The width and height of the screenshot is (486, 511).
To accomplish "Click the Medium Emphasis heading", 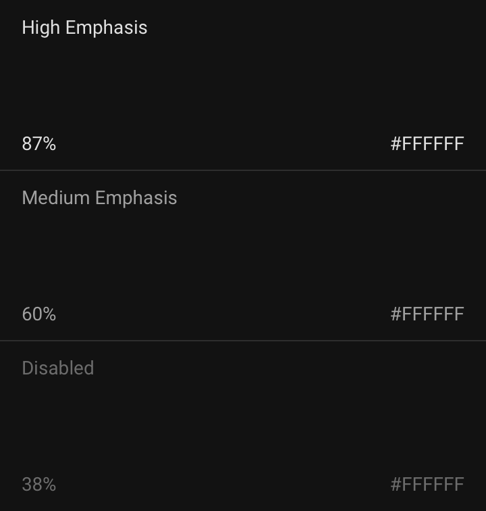I will 99,198.
